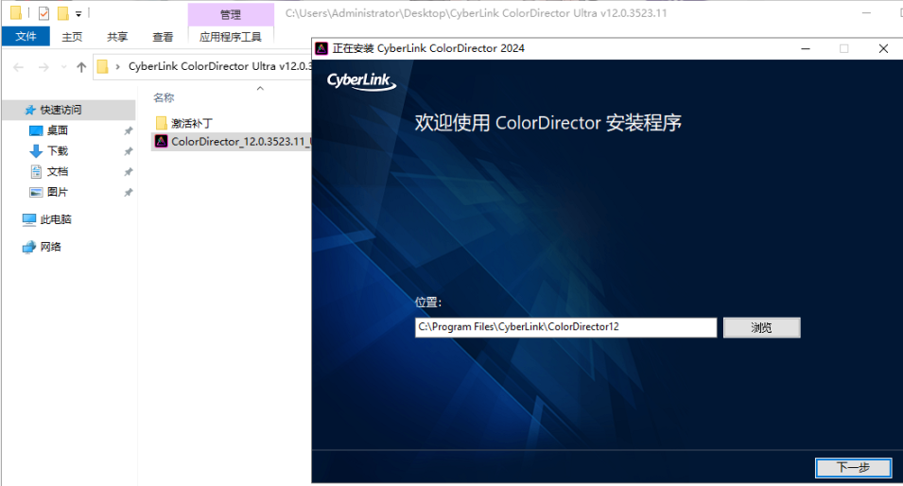Screen dimensions: 903x486
Task: Open the 应用程序工具 ribbon tab
Action: coord(231,37)
